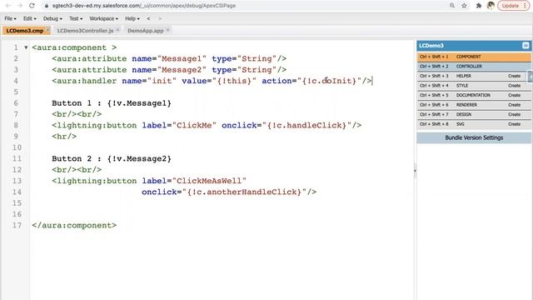Select COMPONENT in the bundle panel
This screenshot has height=300, width=533.
[x=474, y=57]
